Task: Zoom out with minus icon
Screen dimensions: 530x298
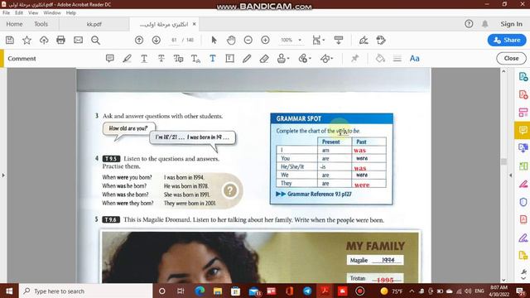Action: point(248,41)
